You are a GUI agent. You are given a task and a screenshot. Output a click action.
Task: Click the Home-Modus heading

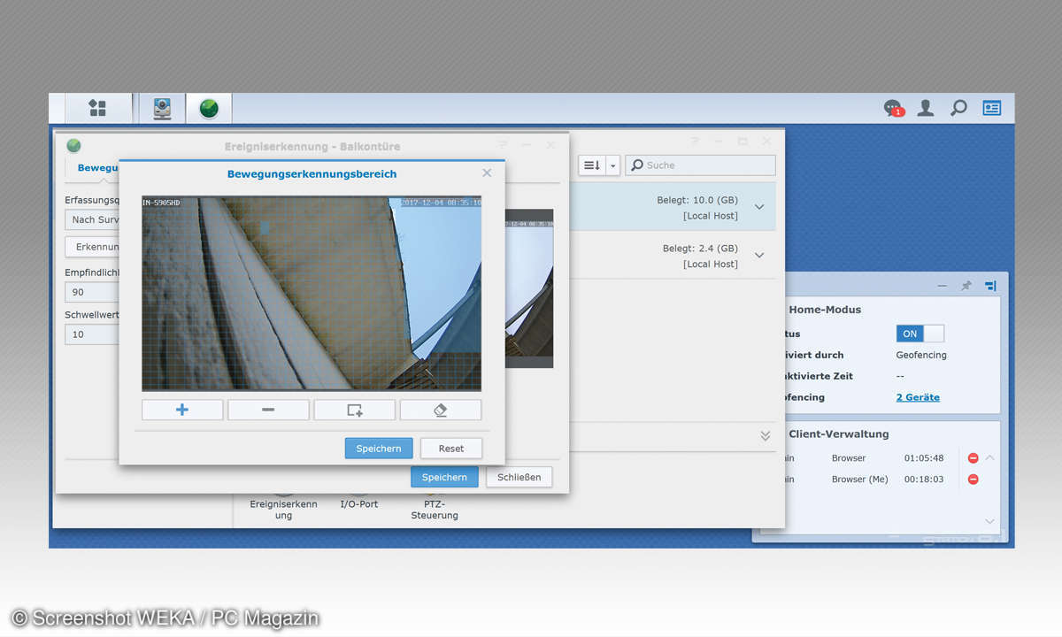pyautogui.click(x=825, y=310)
